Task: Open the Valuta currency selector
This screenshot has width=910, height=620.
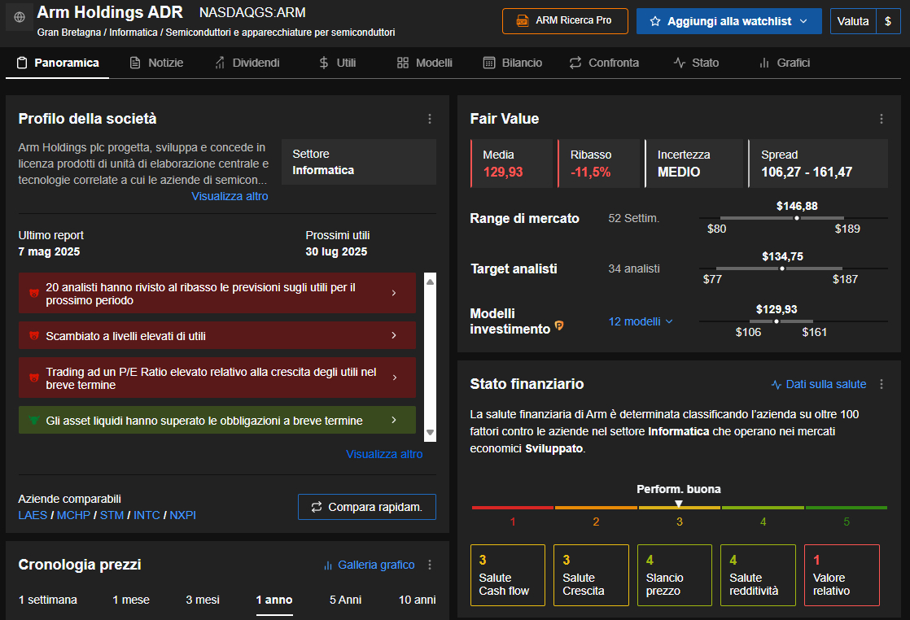Action: coord(853,21)
